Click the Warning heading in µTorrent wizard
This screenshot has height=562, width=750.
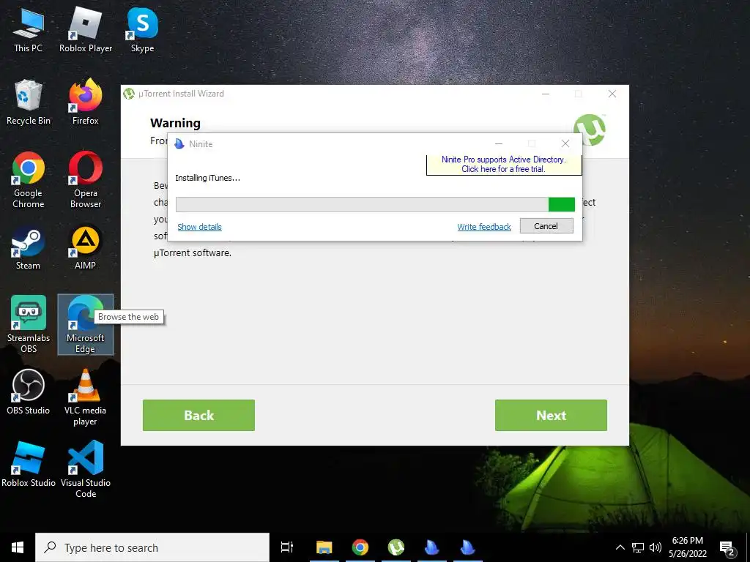tap(176, 123)
